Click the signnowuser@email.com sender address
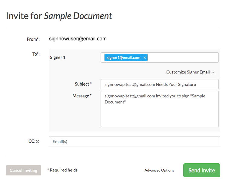Image resolution: width=226 pixels, height=183 pixels. pyautogui.click(x=78, y=39)
